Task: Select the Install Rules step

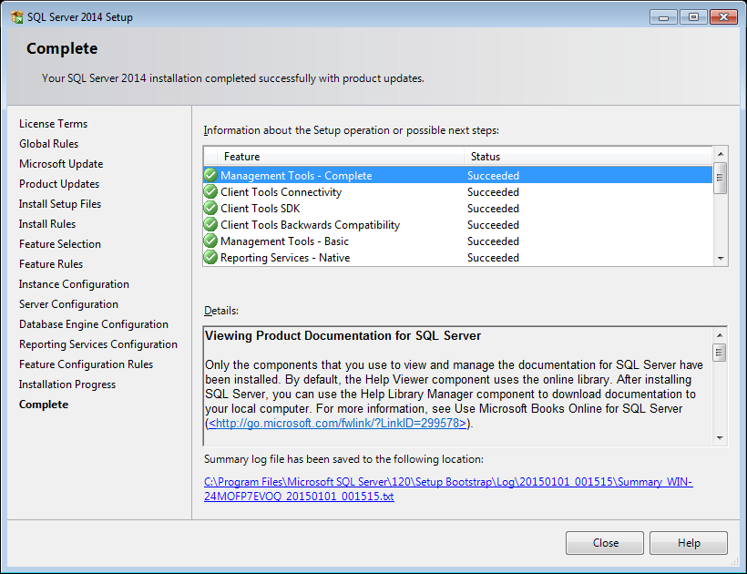Action: tap(47, 224)
